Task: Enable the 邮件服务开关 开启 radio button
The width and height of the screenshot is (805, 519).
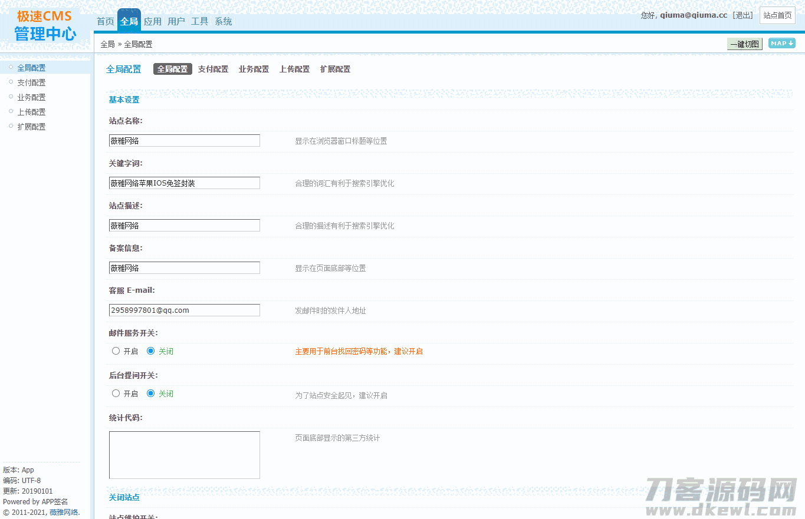Action: coord(116,351)
